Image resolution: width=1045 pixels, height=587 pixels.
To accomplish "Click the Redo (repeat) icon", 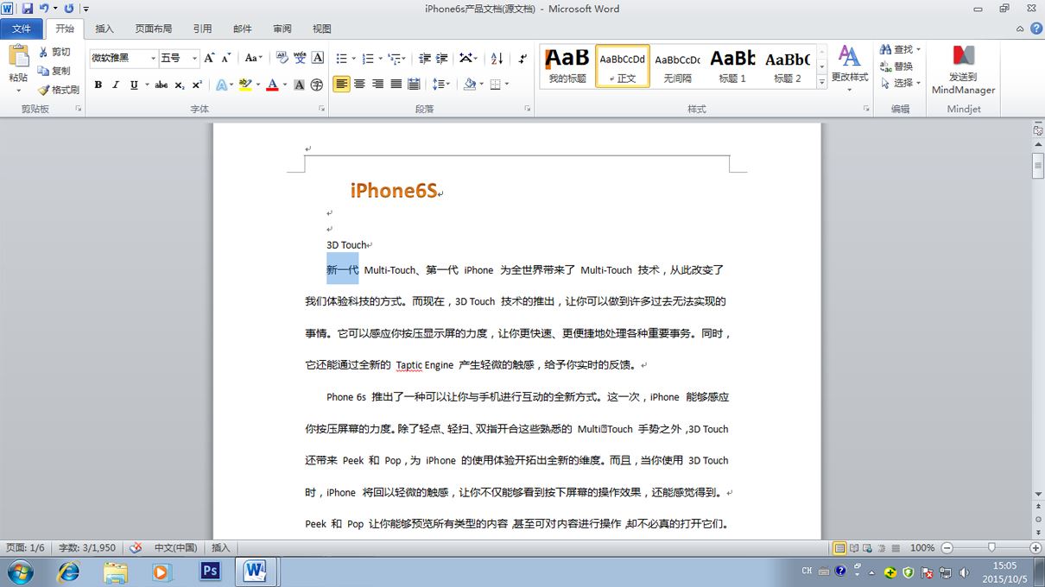I will coord(68,9).
